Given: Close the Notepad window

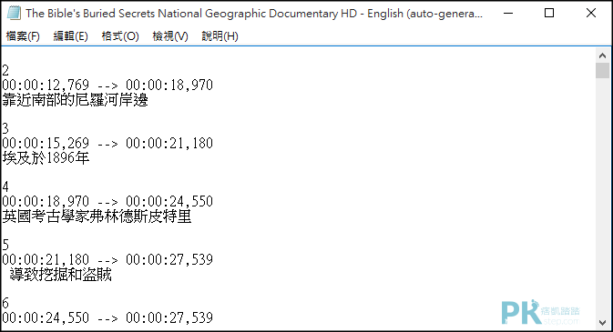Looking at the screenshot, I should [591, 14].
